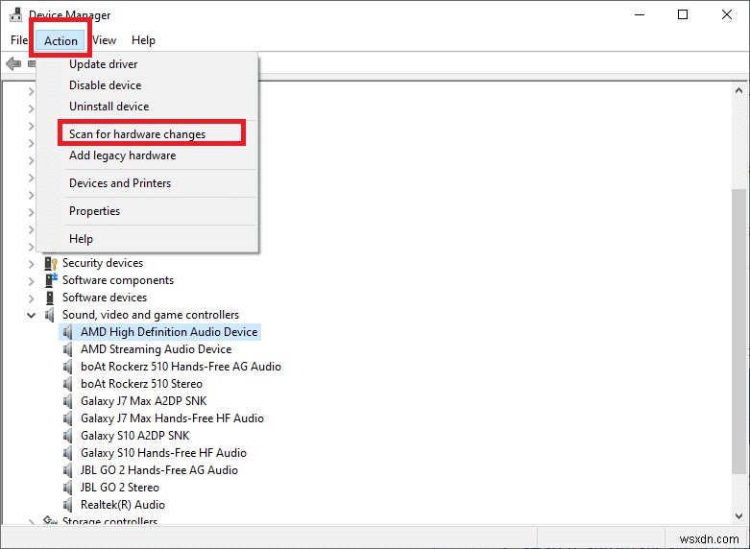750x549 pixels.
Task: Click speaker icon of AMD Streaming Audio Device
Action: click(68, 349)
